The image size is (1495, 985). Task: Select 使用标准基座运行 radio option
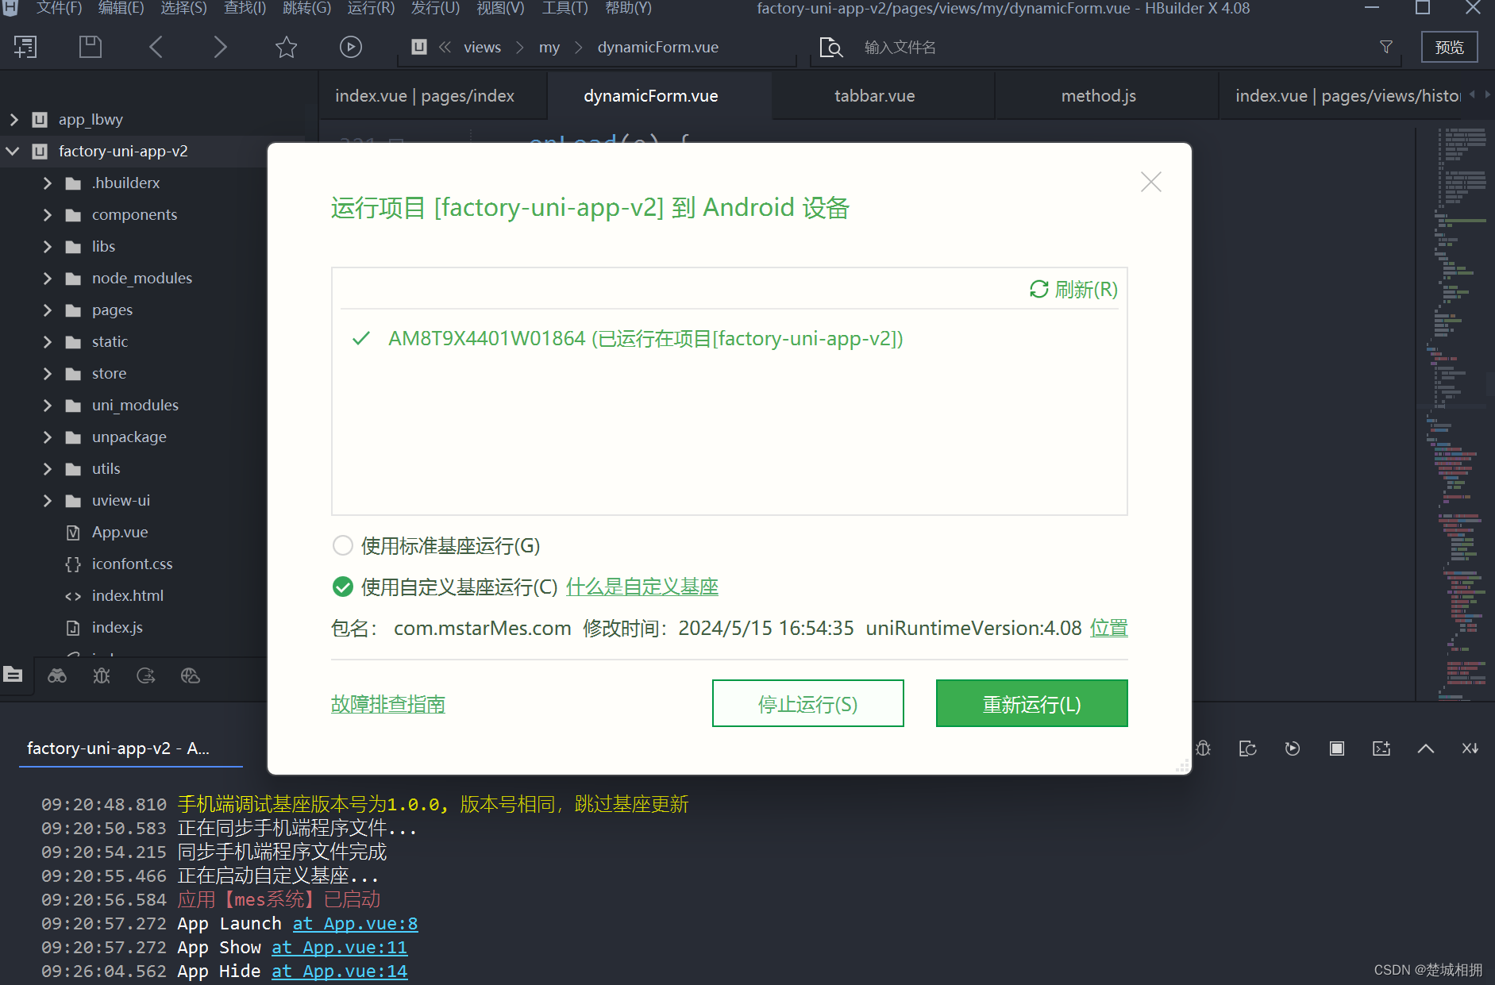pyautogui.click(x=342, y=545)
